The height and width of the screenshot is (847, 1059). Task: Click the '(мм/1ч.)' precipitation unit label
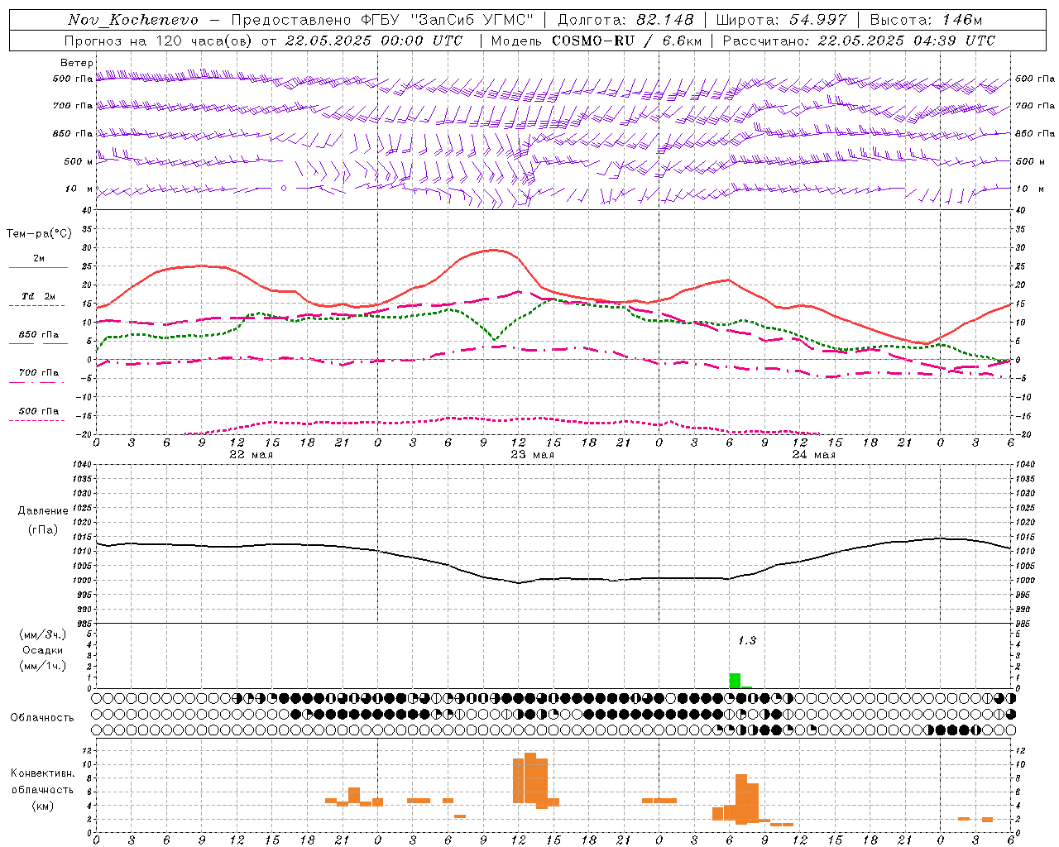tap(43, 666)
